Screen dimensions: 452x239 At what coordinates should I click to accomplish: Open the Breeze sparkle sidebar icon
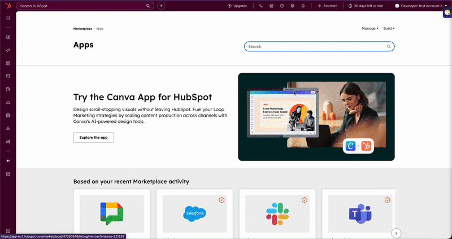(8, 161)
